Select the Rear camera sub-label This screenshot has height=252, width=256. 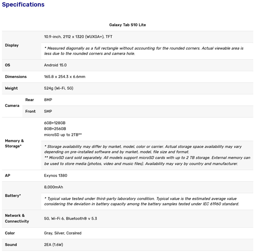coord(30,100)
